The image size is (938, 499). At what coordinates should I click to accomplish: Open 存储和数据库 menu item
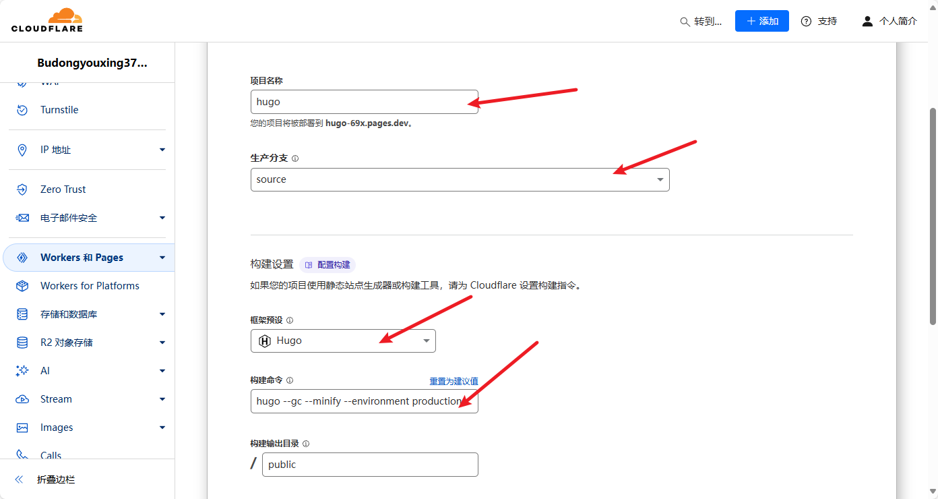(x=69, y=314)
